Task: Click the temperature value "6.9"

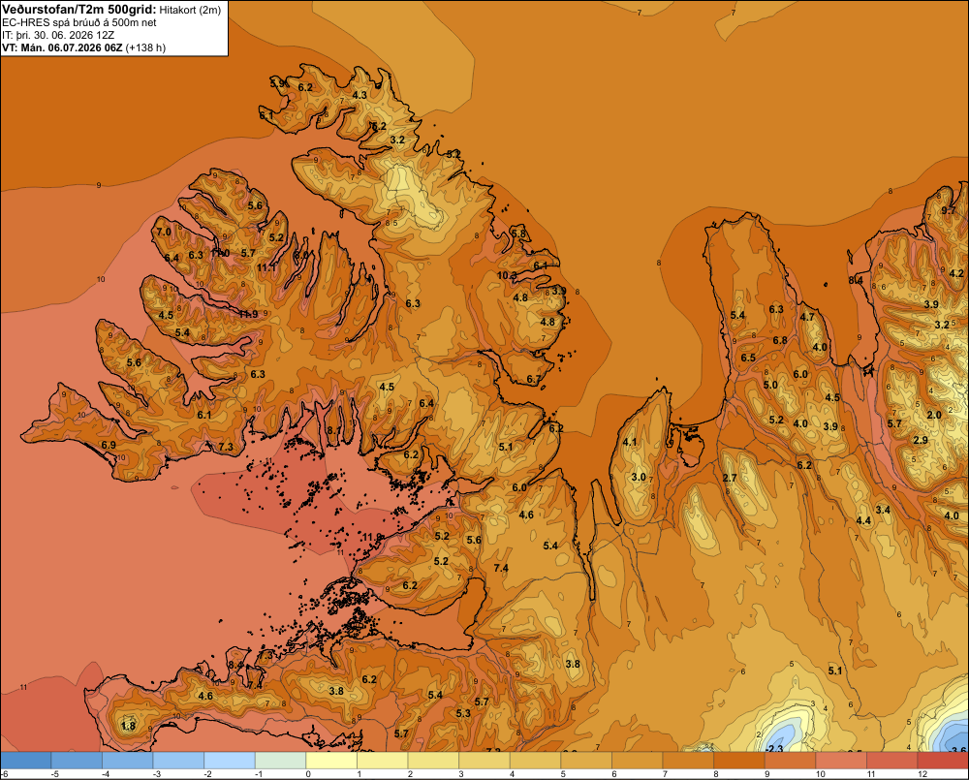Action: point(109,445)
